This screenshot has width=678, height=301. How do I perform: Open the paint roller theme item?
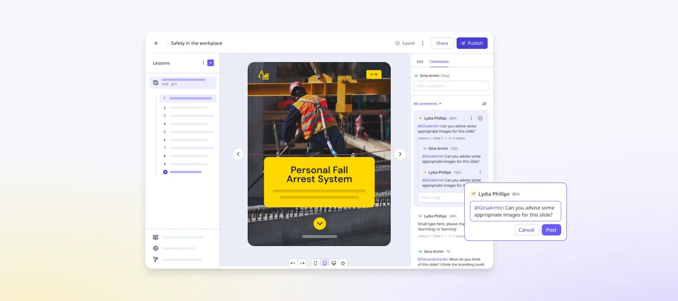click(x=156, y=259)
